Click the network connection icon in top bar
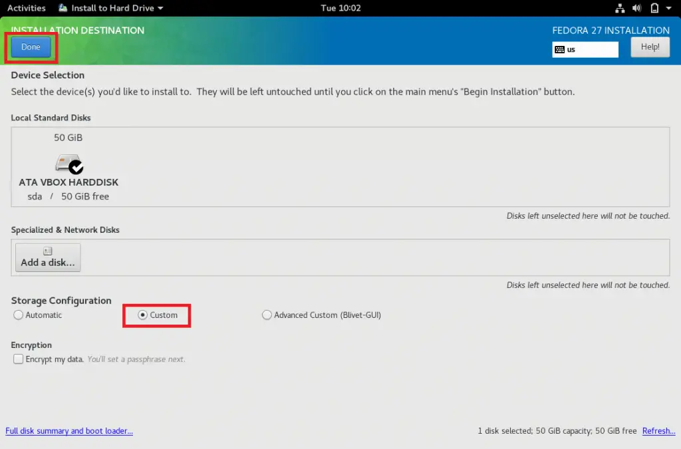Image resolution: width=681 pixels, height=449 pixels. click(620, 8)
